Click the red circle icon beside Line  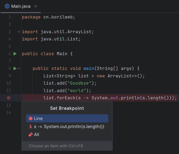[x=30, y=119]
